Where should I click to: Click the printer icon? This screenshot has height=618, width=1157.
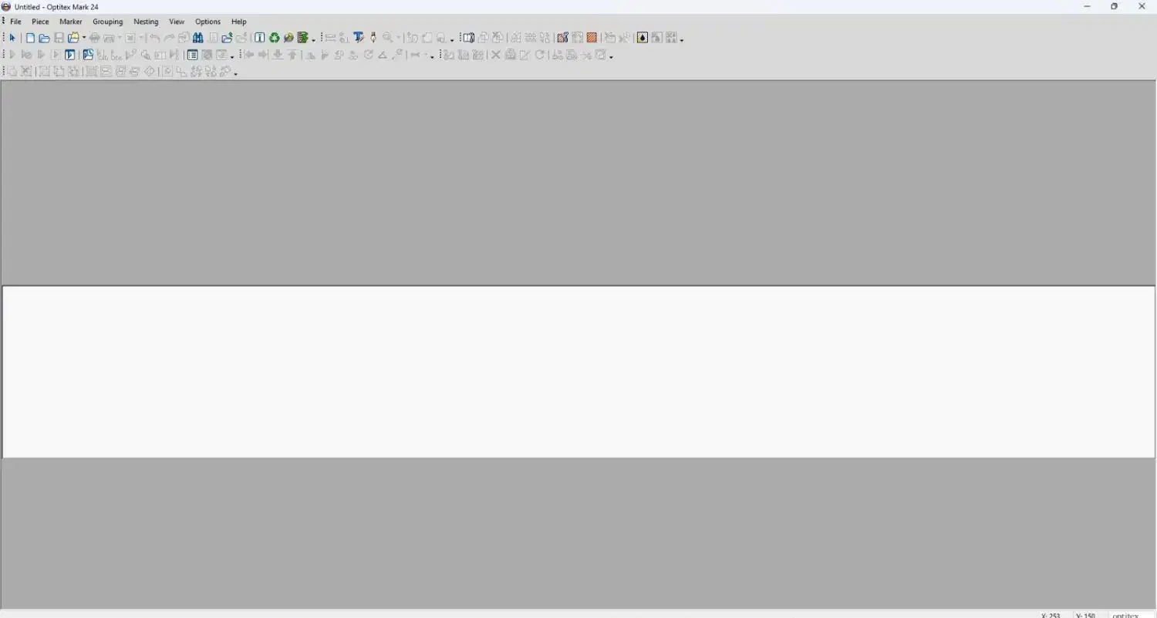[x=95, y=38]
